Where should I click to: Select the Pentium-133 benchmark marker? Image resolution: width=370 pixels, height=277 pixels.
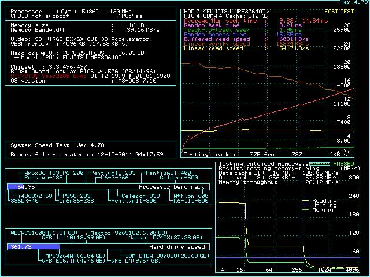click(43, 178)
